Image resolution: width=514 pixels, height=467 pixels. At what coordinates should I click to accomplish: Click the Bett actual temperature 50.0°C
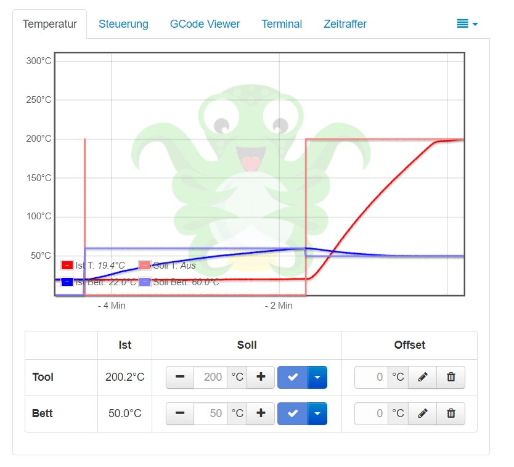coord(125,413)
